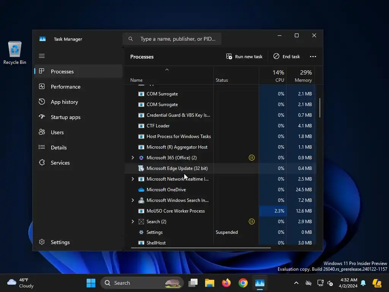Click the Microsoft 365 (Office) process icon

pyautogui.click(x=141, y=158)
